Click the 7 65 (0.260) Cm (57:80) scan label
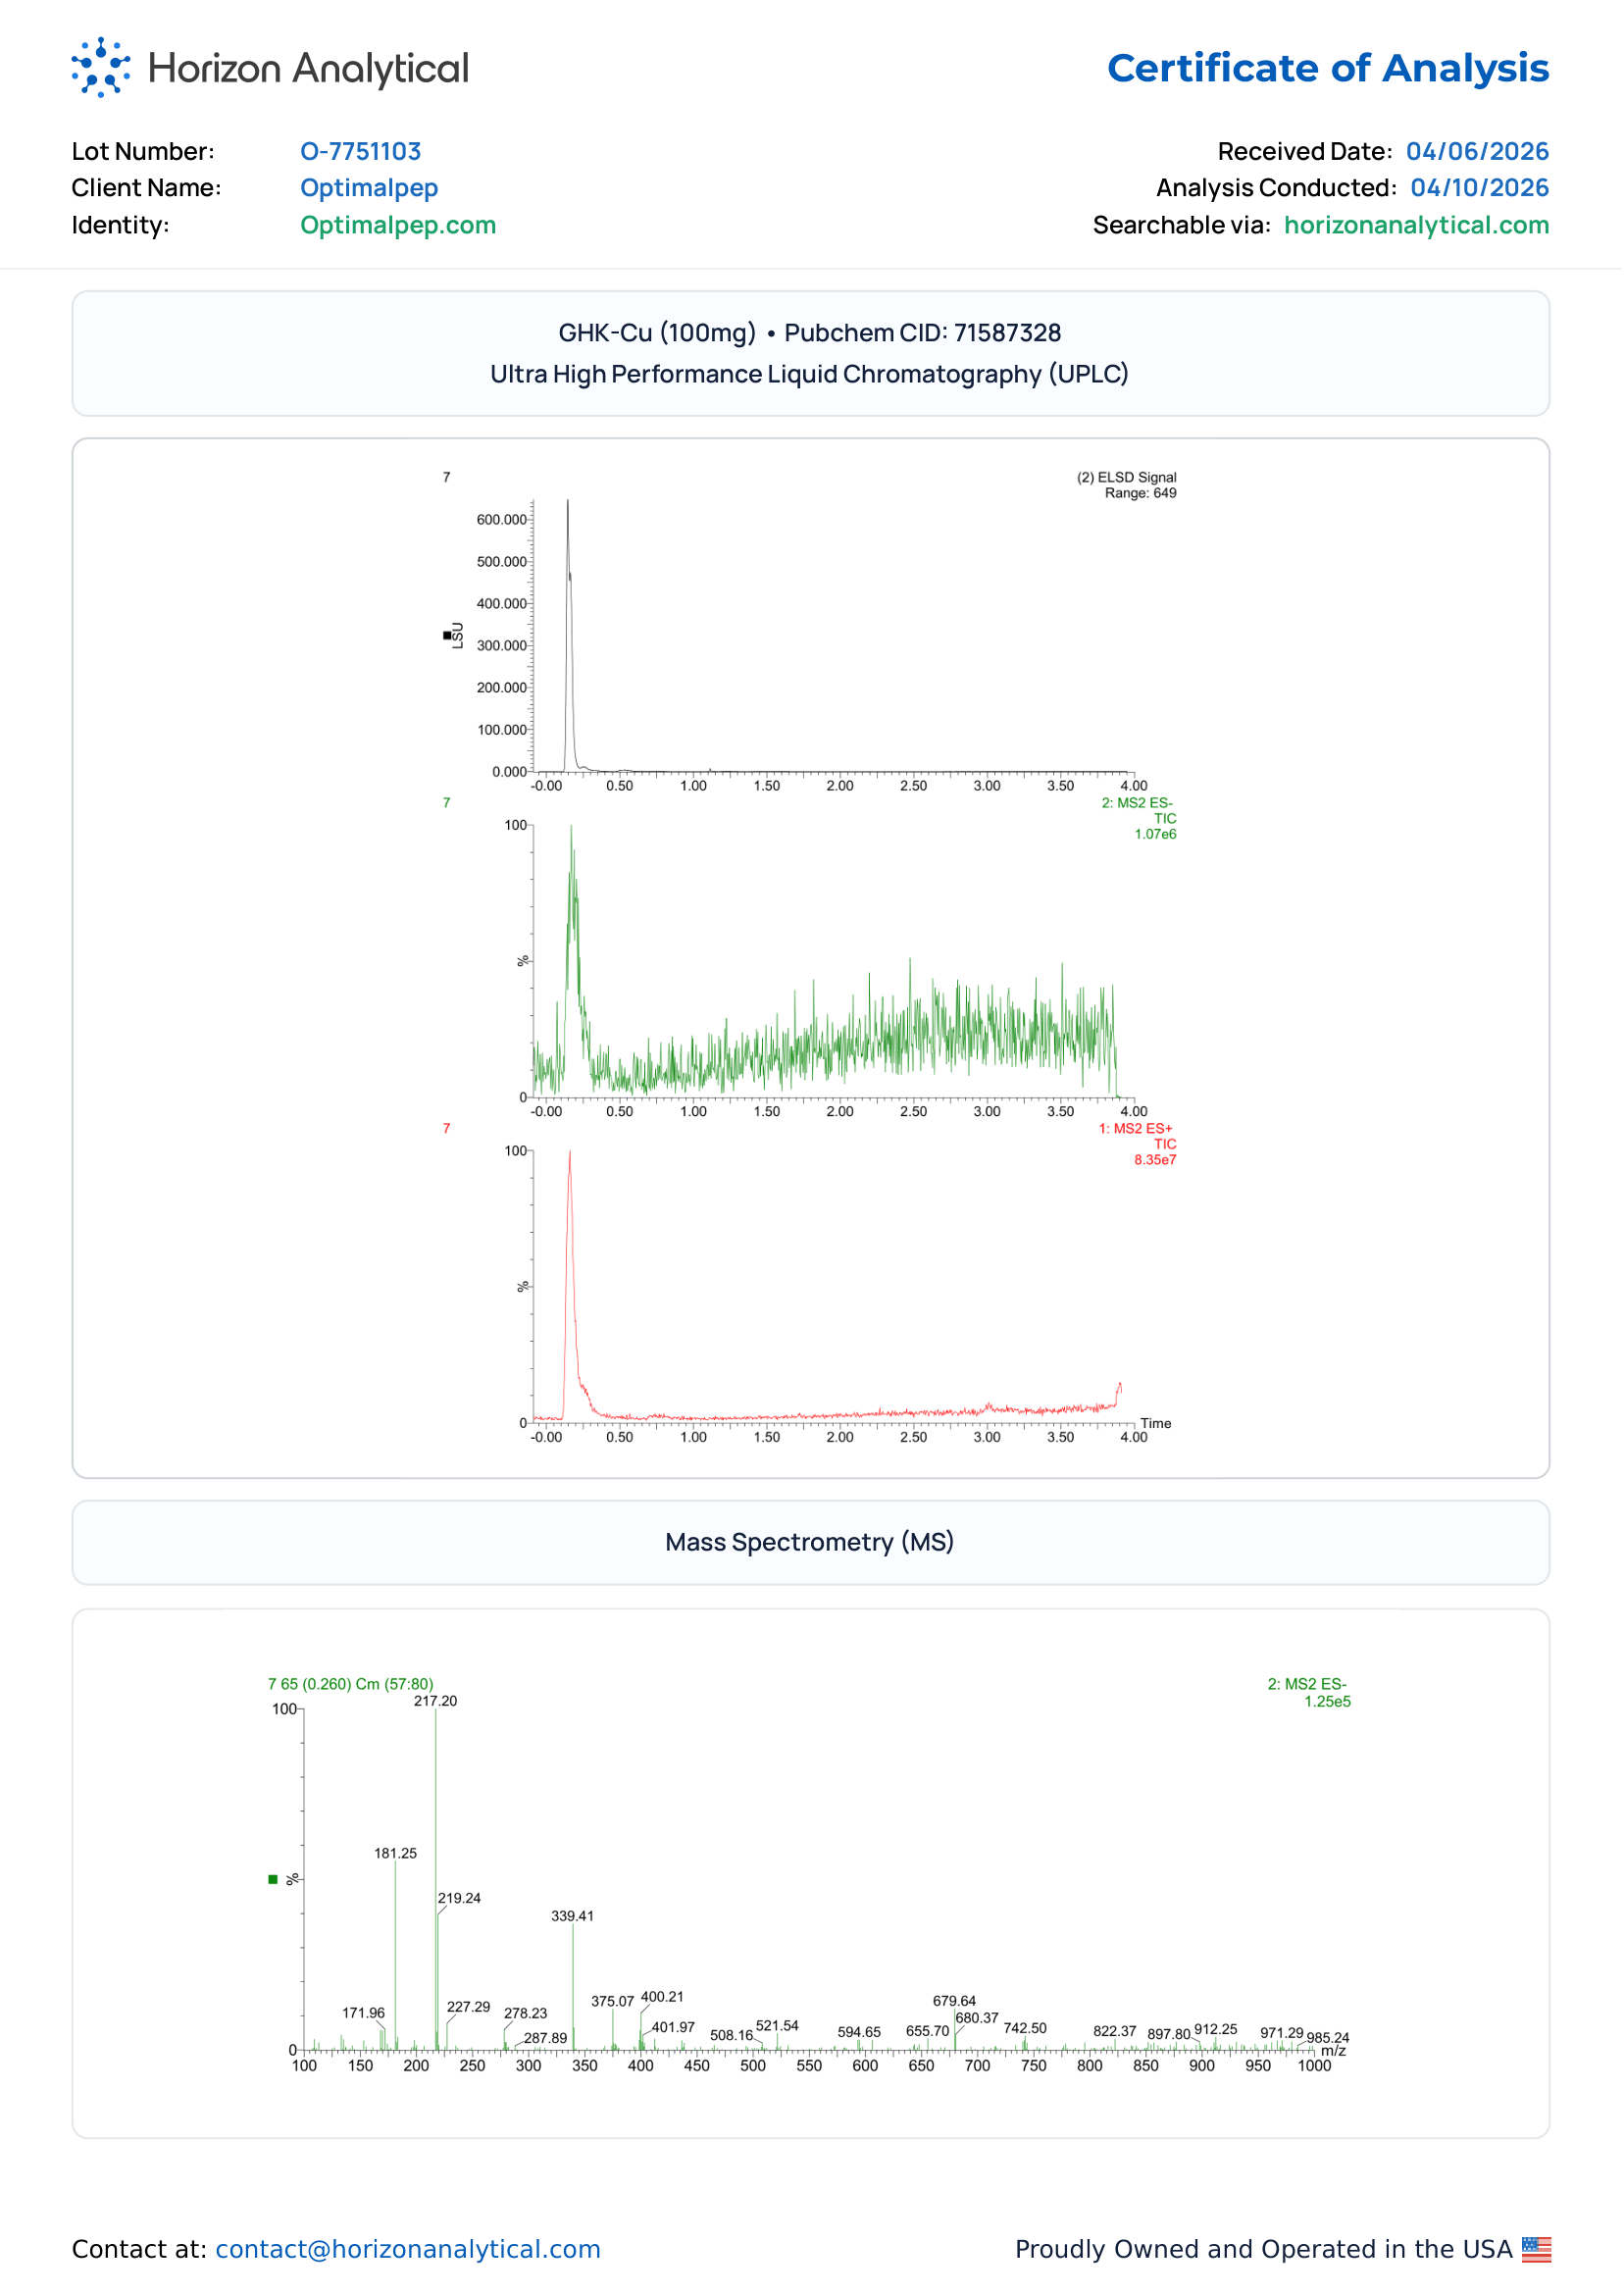The image size is (1624, 2294). pos(351,1685)
